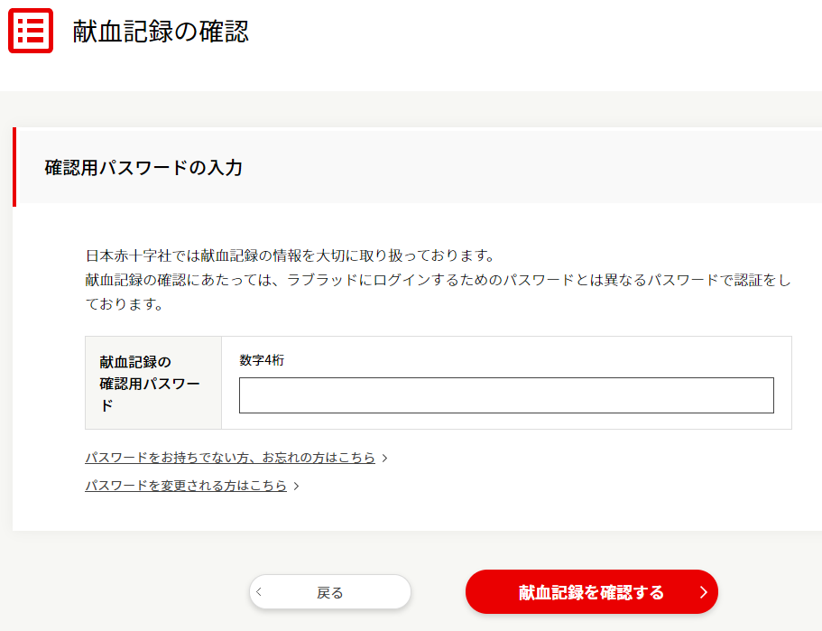
Task: Click the 確認用パスワードの入力 section heading
Action: click(x=143, y=168)
